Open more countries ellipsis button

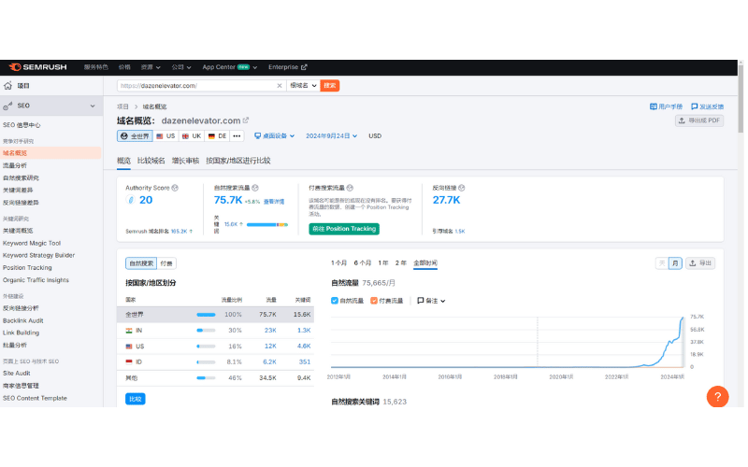click(237, 136)
